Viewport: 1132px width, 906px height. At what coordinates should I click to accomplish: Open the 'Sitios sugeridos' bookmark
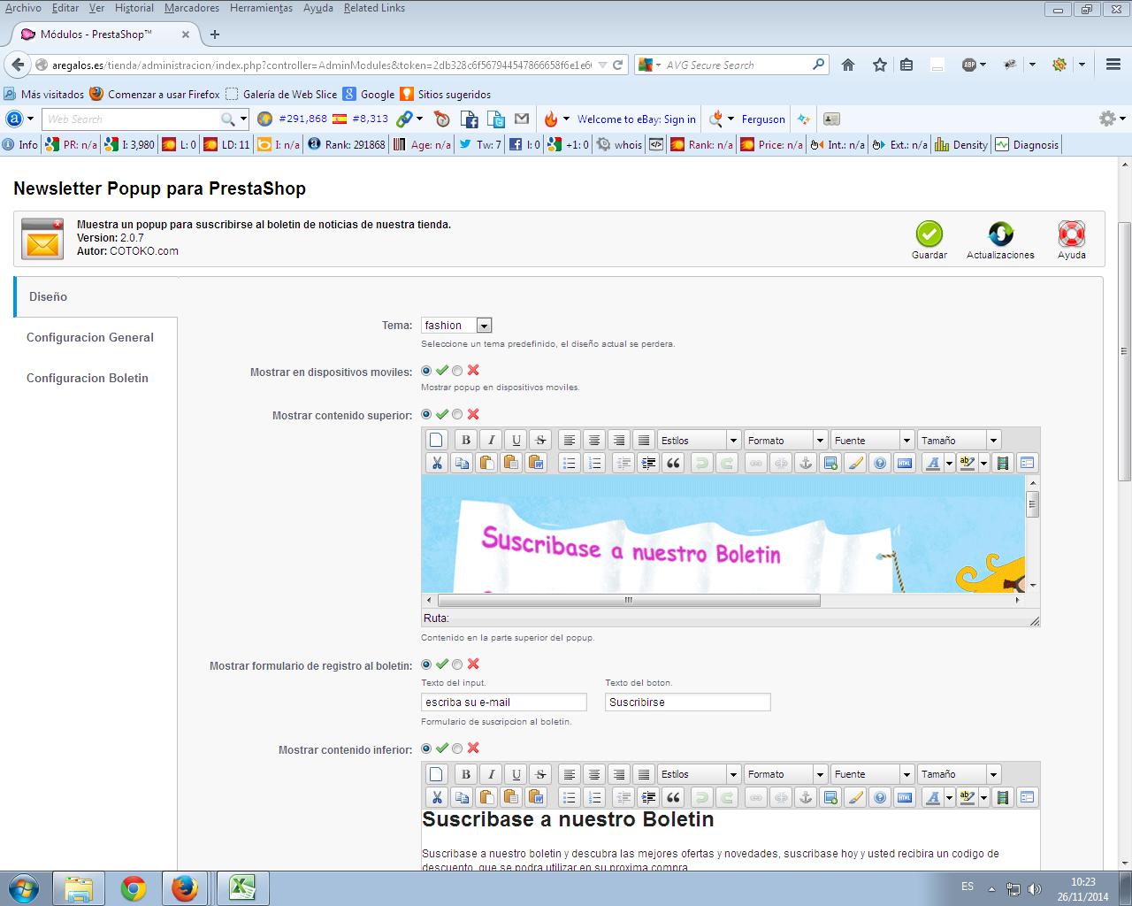click(x=446, y=94)
